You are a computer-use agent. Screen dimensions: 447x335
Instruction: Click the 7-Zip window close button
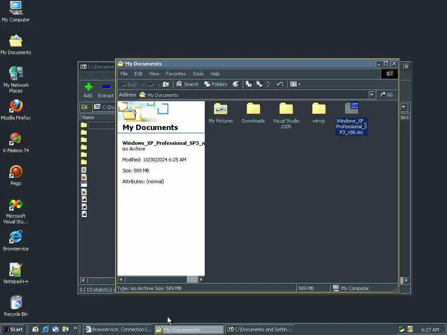[x=406, y=66]
